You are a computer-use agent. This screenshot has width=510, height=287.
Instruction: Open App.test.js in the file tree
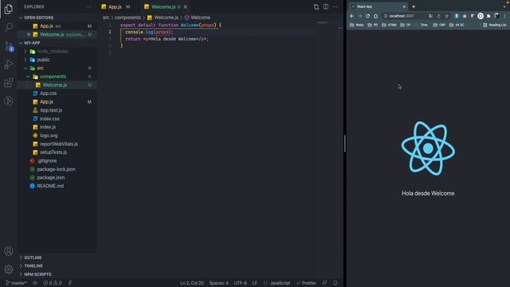(x=57, y=110)
